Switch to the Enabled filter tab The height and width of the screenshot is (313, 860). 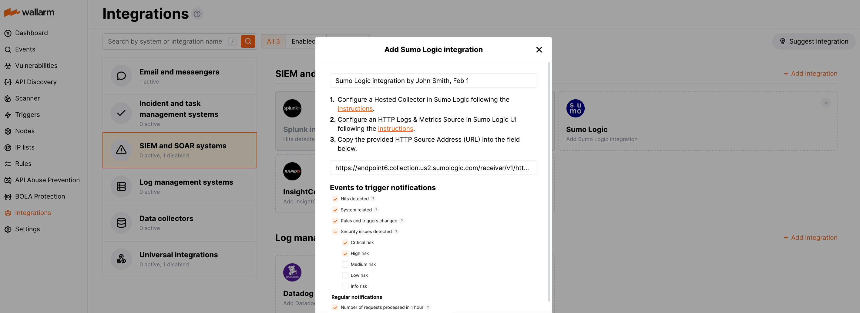(304, 41)
